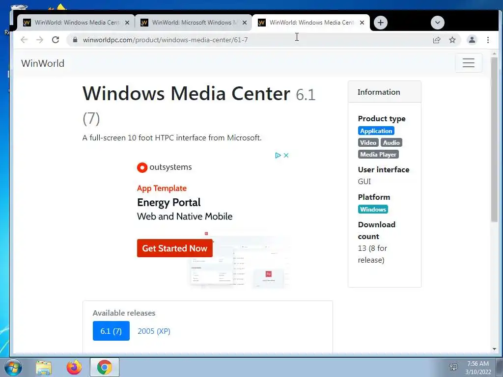Click the download count value 13 (8 for release)
503x377 pixels.
pyautogui.click(x=372, y=254)
